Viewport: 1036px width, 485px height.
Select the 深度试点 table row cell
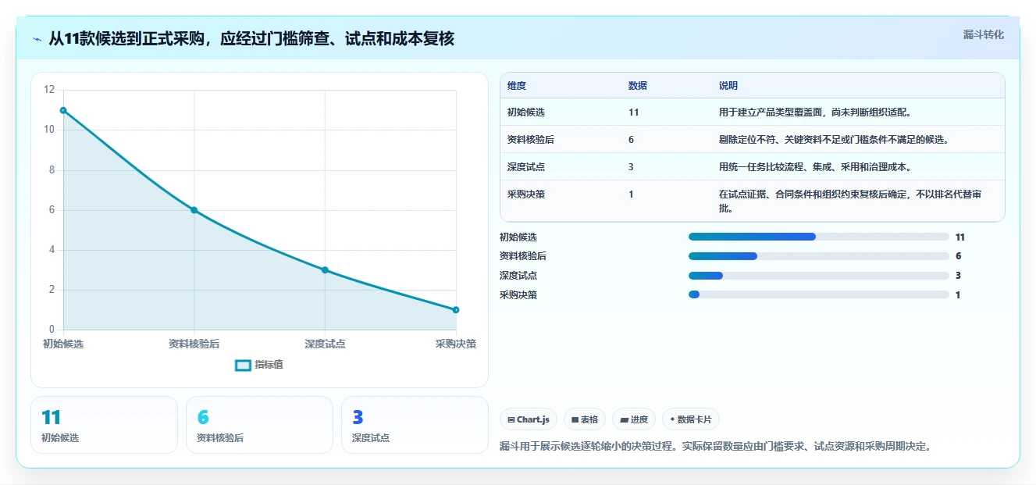point(526,167)
